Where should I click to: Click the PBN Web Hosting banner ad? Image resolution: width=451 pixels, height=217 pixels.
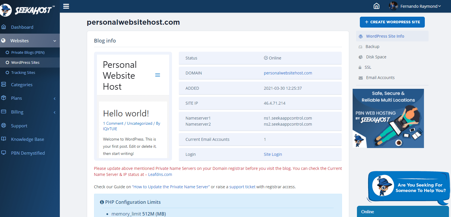[x=388, y=118]
